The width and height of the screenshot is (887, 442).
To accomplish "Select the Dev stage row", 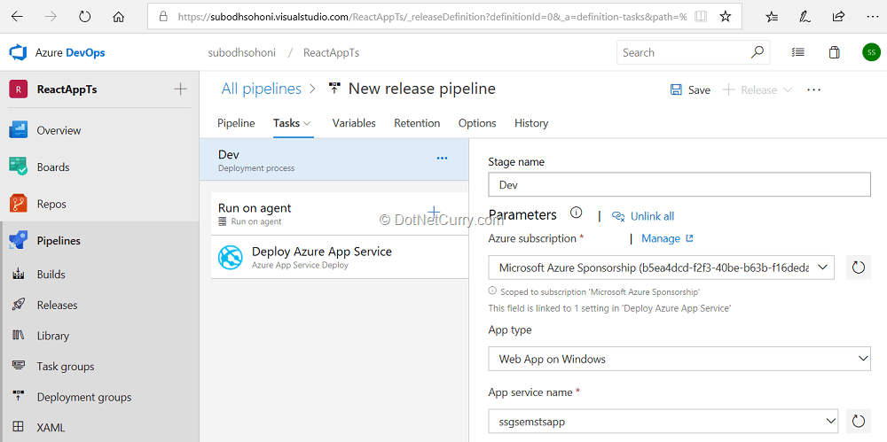I will (334, 160).
